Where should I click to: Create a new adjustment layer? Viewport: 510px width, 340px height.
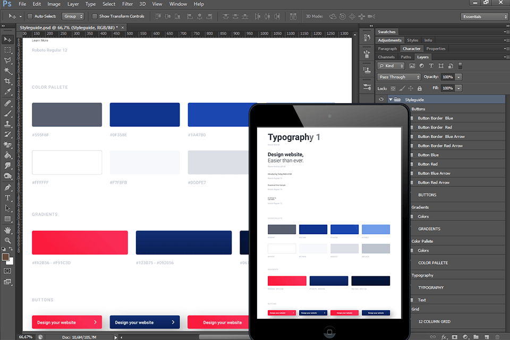click(465, 336)
